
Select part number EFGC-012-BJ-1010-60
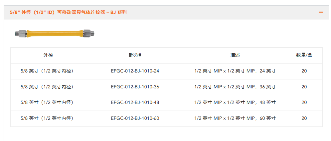pos(135,118)
